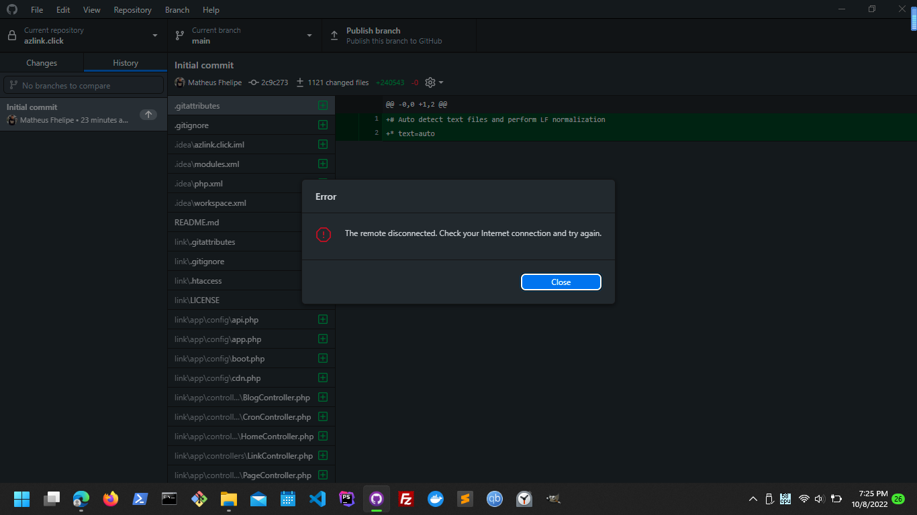Expand the arrow next to the diff gear
Screen dimensions: 917x515
440,82
